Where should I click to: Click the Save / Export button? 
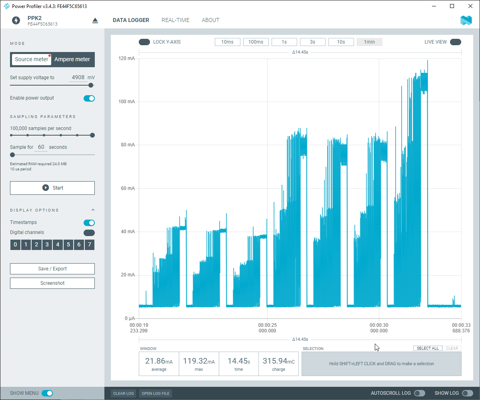(52, 269)
